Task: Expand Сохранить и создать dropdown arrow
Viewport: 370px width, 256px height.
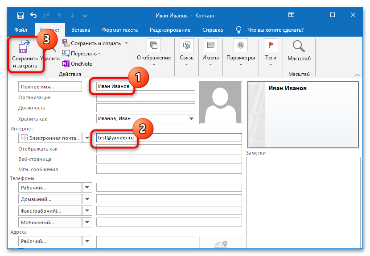Action: tap(126, 43)
